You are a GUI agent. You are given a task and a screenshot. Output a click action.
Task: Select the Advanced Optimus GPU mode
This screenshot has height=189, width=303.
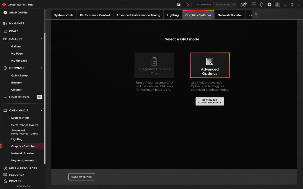(210, 65)
